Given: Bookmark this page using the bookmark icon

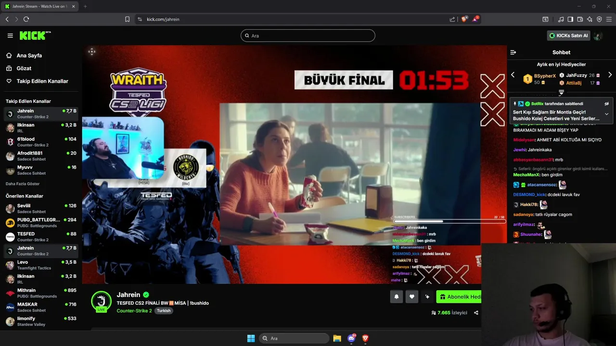Looking at the screenshot, I should coord(127,19).
